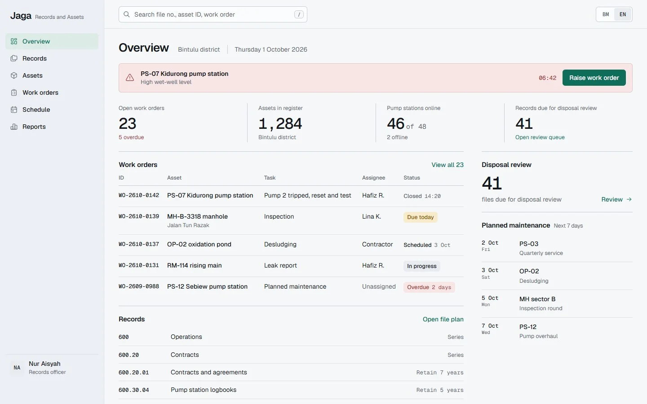This screenshot has height=404, width=647.
Task: Click the Overdue 2 days badge
Action: [429, 287]
